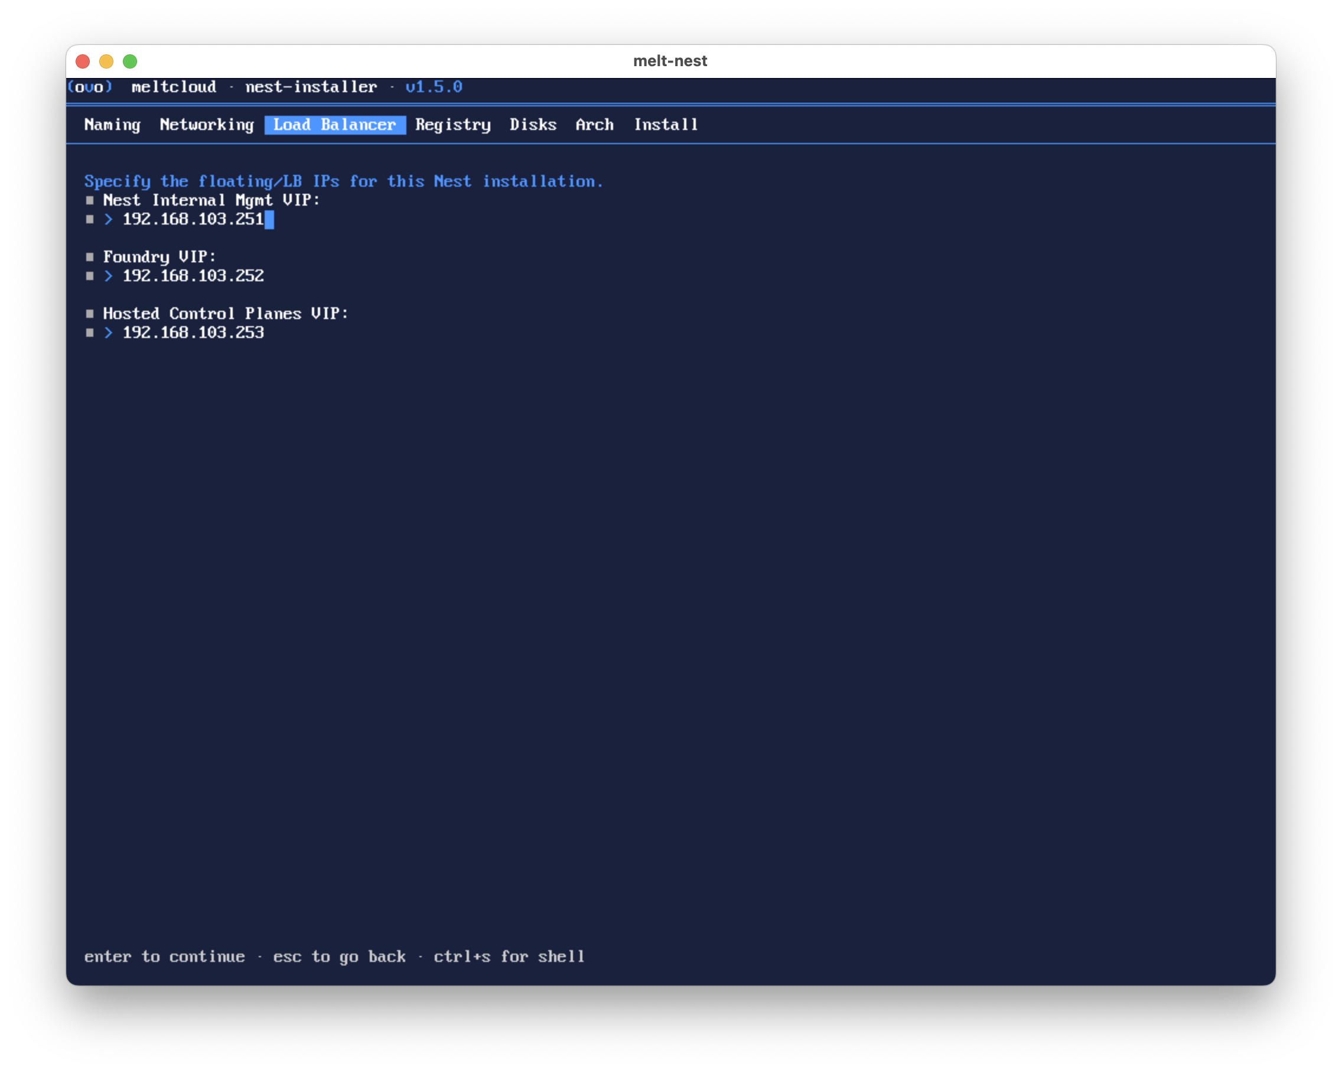
Task: Click the 'esc to go back' hint
Action: (339, 957)
